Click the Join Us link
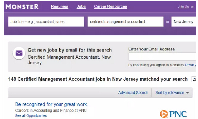The image size is (198, 119). click(183, 7)
